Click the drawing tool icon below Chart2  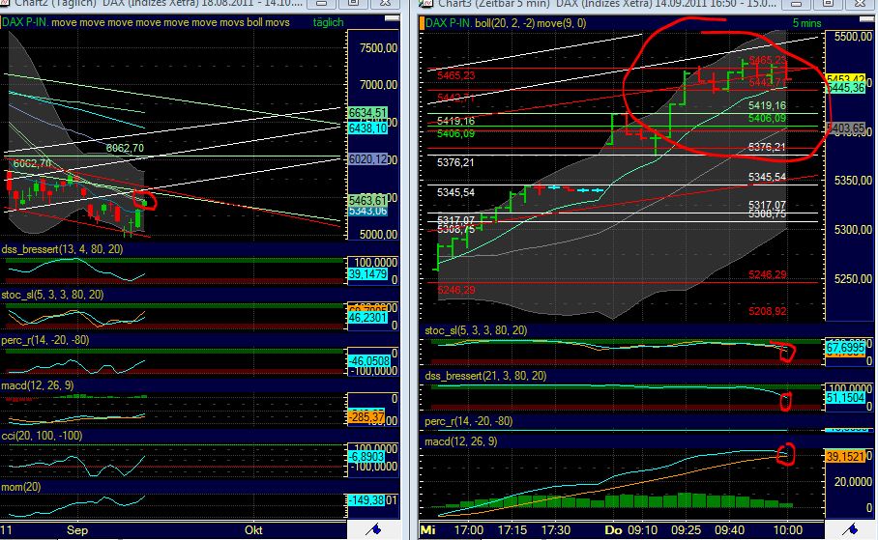point(373,528)
